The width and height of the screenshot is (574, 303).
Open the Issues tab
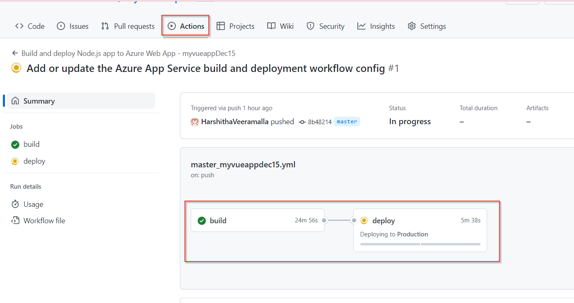pos(72,26)
